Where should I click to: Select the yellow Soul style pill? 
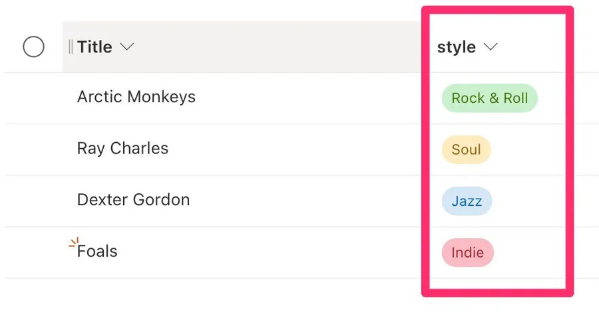[466, 150]
